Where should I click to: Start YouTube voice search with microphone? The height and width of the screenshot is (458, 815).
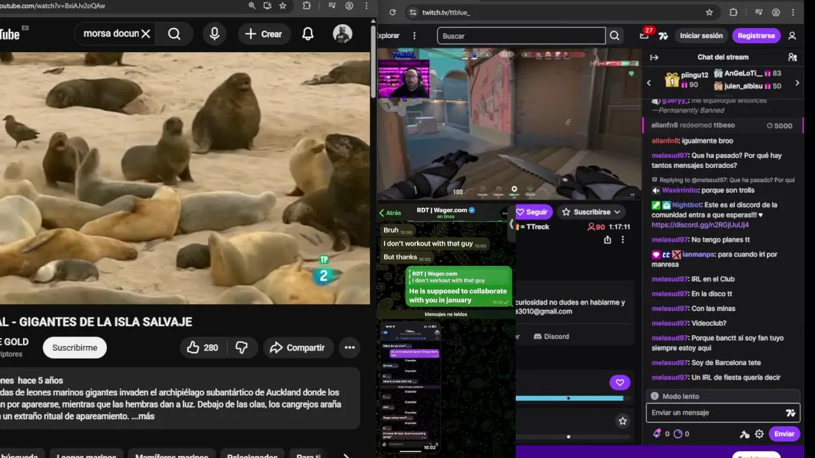click(x=215, y=34)
